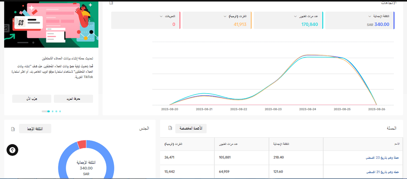Select the last carousel pagination dot
The image size is (407, 179).
[x=60, y=111]
